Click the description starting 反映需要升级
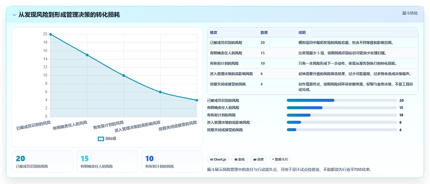The width and height of the screenshot is (430, 184). click(355, 74)
